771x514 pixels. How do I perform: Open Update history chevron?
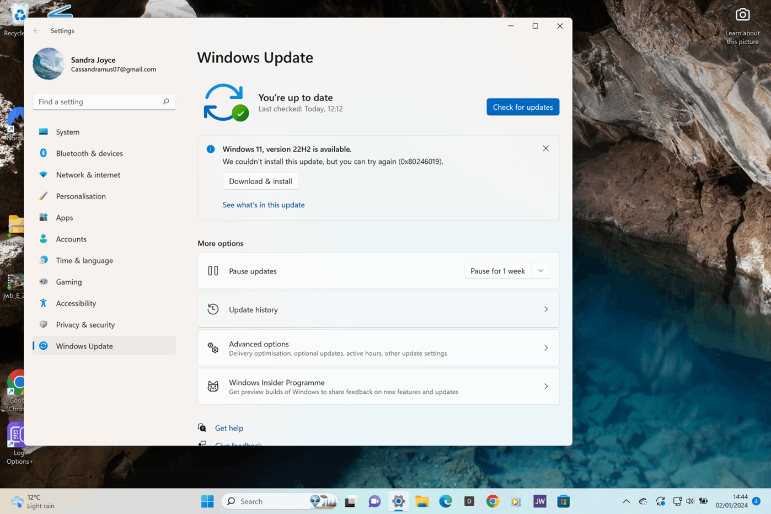point(546,309)
